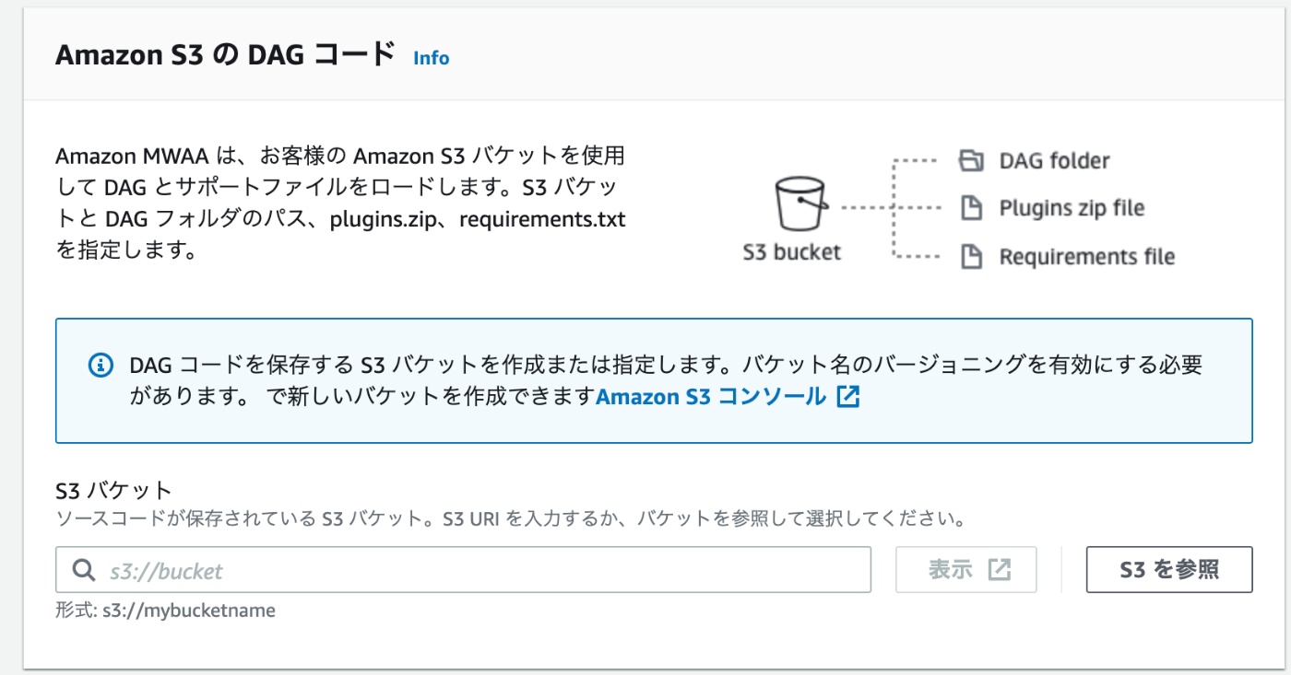Select the DAG folder icon
Image resolution: width=1291 pixels, height=675 pixels.
[x=972, y=161]
